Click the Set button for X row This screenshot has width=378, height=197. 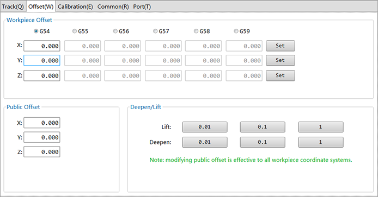pyautogui.click(x=281, y=46)
